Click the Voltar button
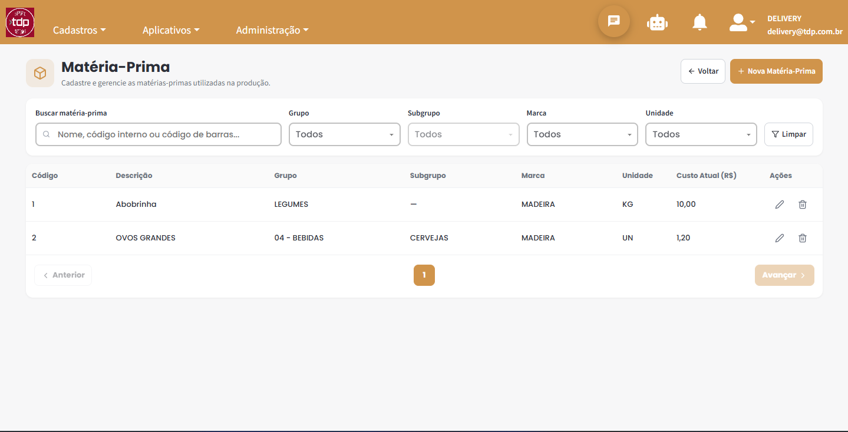This screenshot has height=432, width=848. coord(703,71)
